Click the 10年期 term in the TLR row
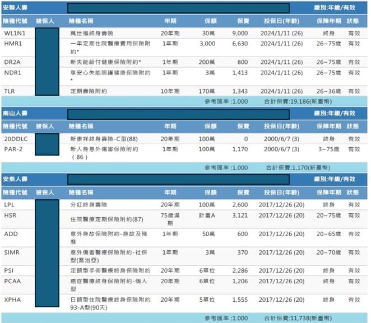This screenshot has width=371, height=323. (x=170, y=91)
